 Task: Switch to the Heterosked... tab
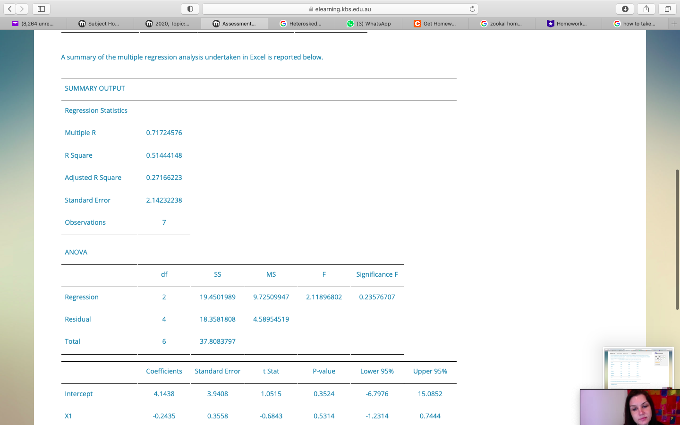(x=301, y=24)
